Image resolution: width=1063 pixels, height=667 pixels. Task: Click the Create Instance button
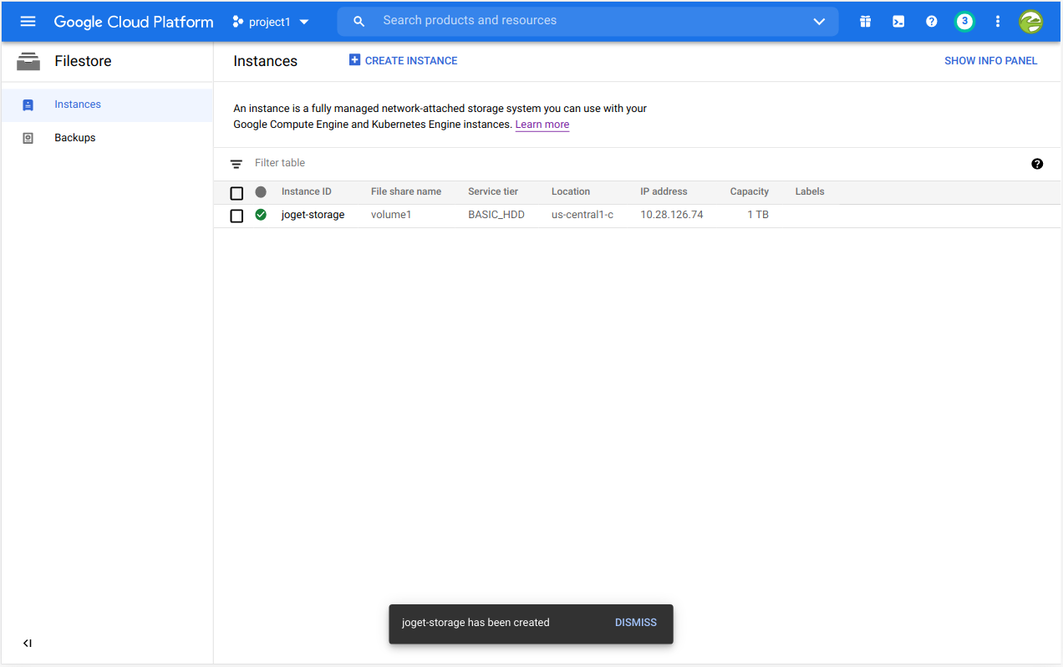pos(403,61)
